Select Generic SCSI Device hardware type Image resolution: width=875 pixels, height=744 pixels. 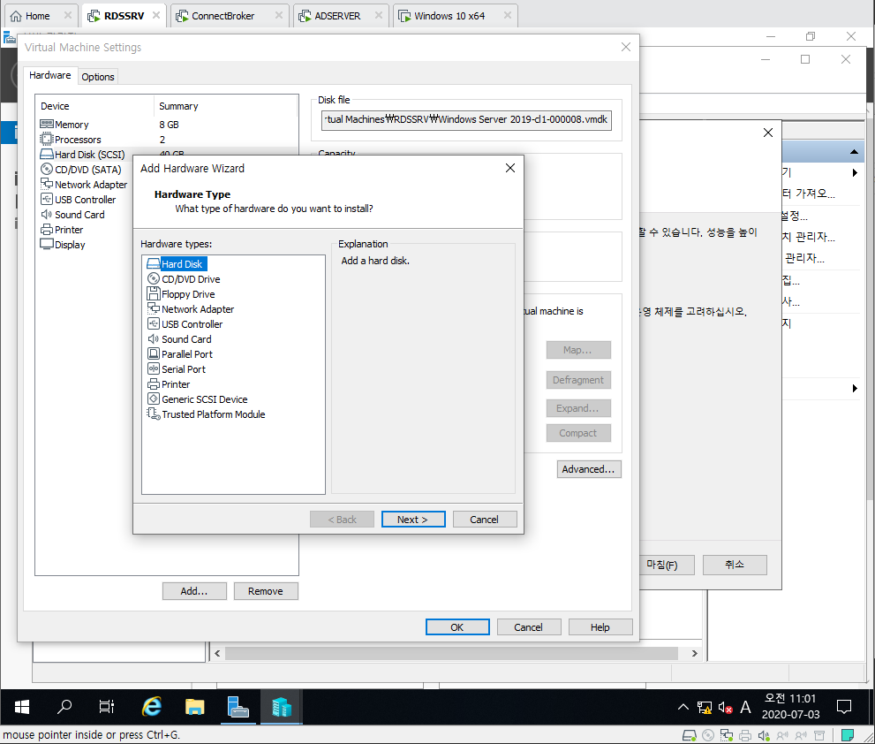pyautogui.click(x=198, y=399)
